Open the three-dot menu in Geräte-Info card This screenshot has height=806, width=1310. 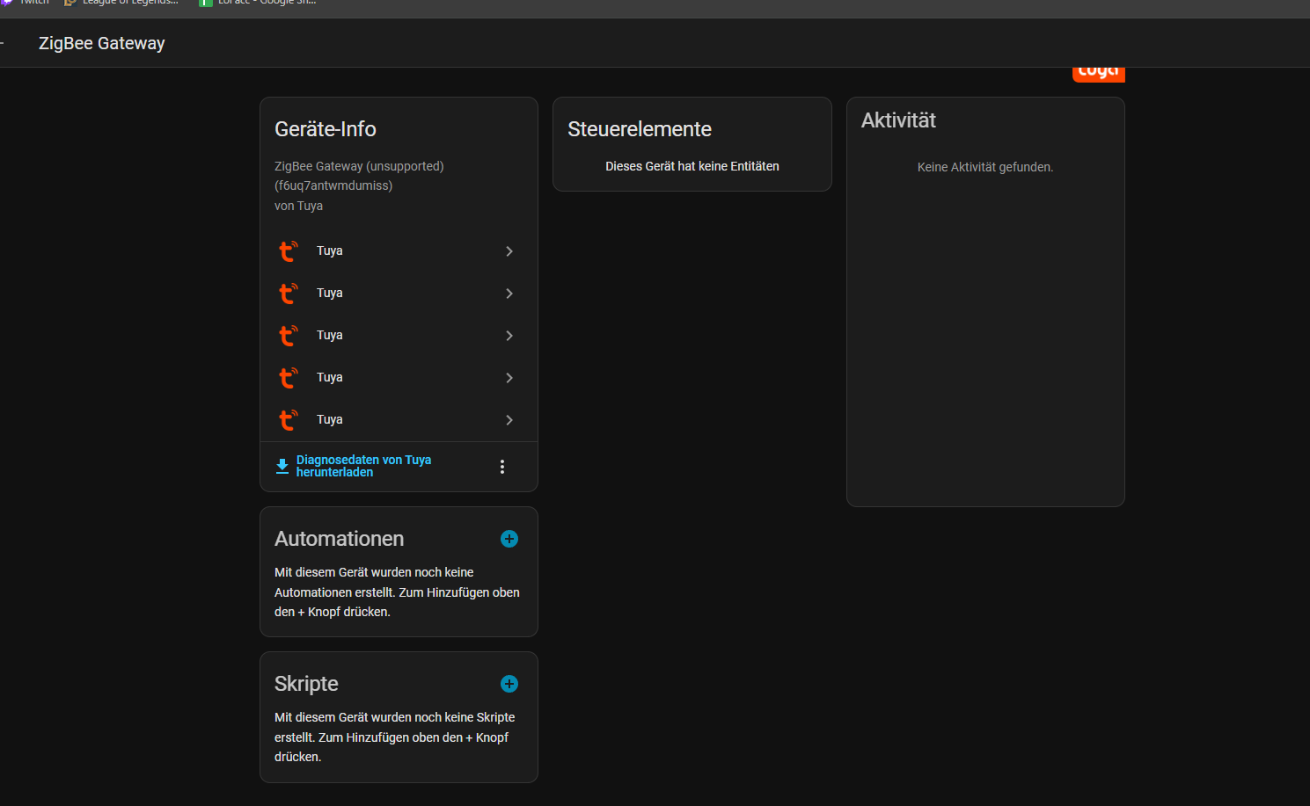click(502, 467)
